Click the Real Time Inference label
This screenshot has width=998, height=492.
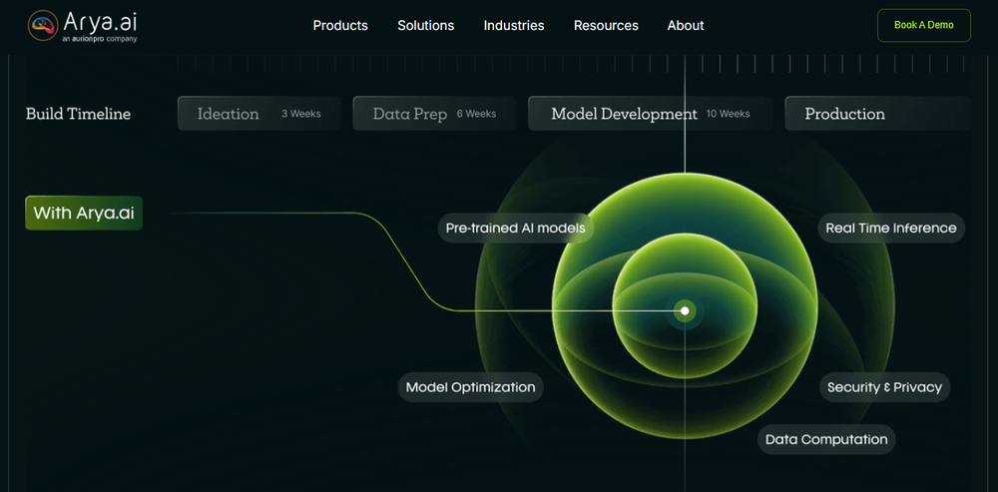pyautogui.click(x=891, y=228)
